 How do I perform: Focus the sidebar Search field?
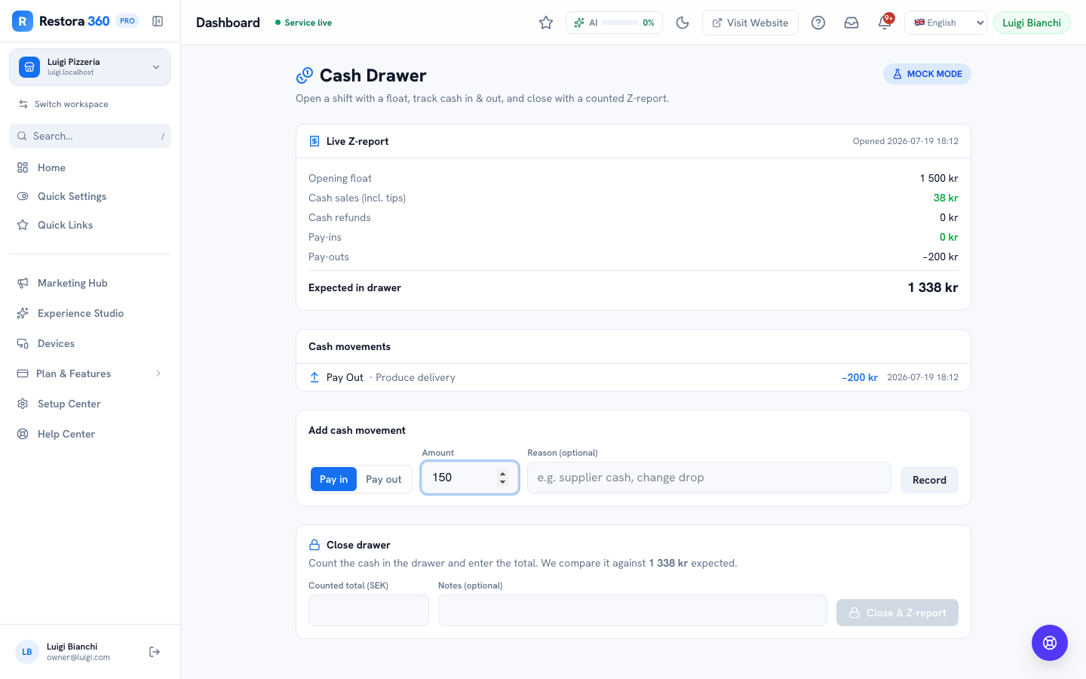(90, 136)
